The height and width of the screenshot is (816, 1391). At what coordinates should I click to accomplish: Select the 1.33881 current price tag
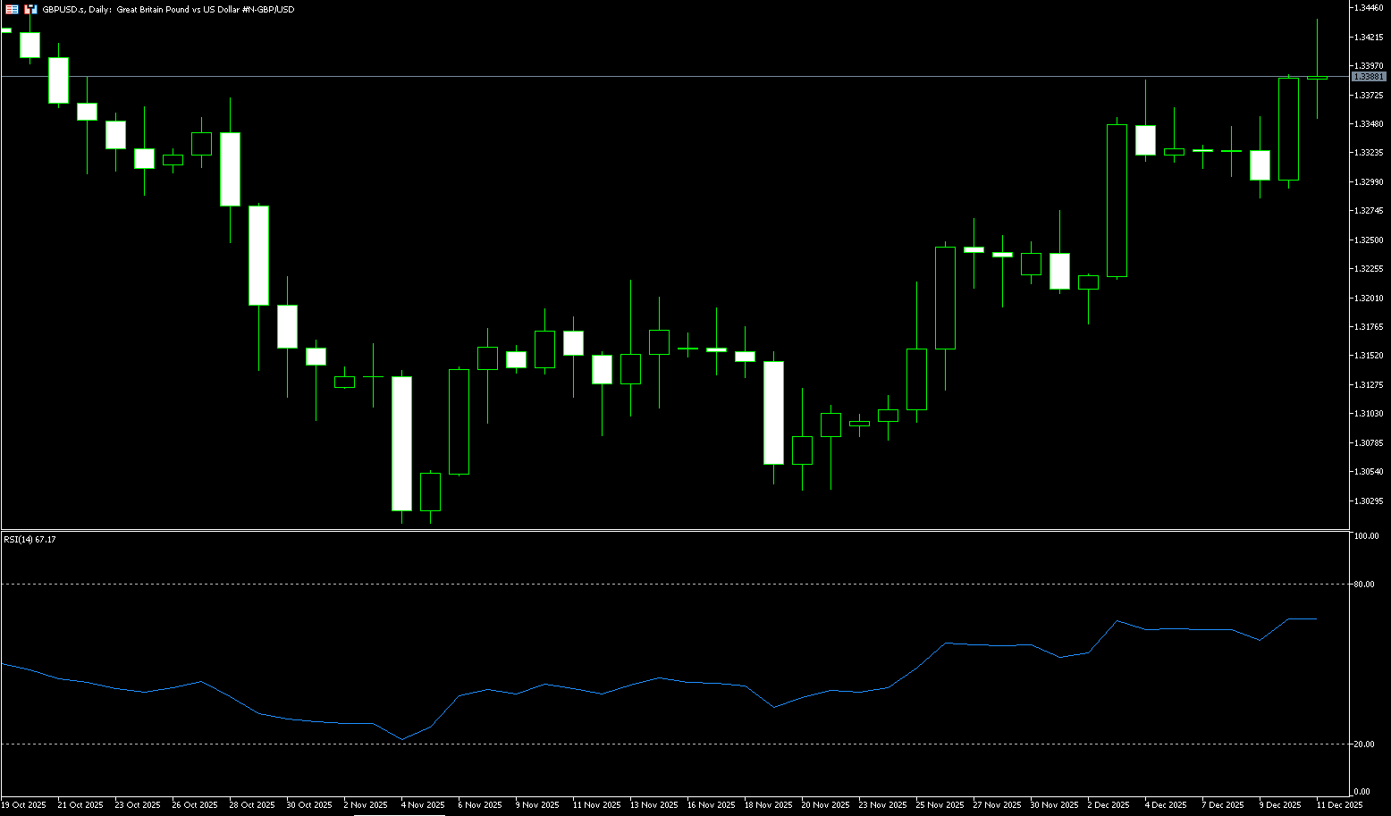1368,77
